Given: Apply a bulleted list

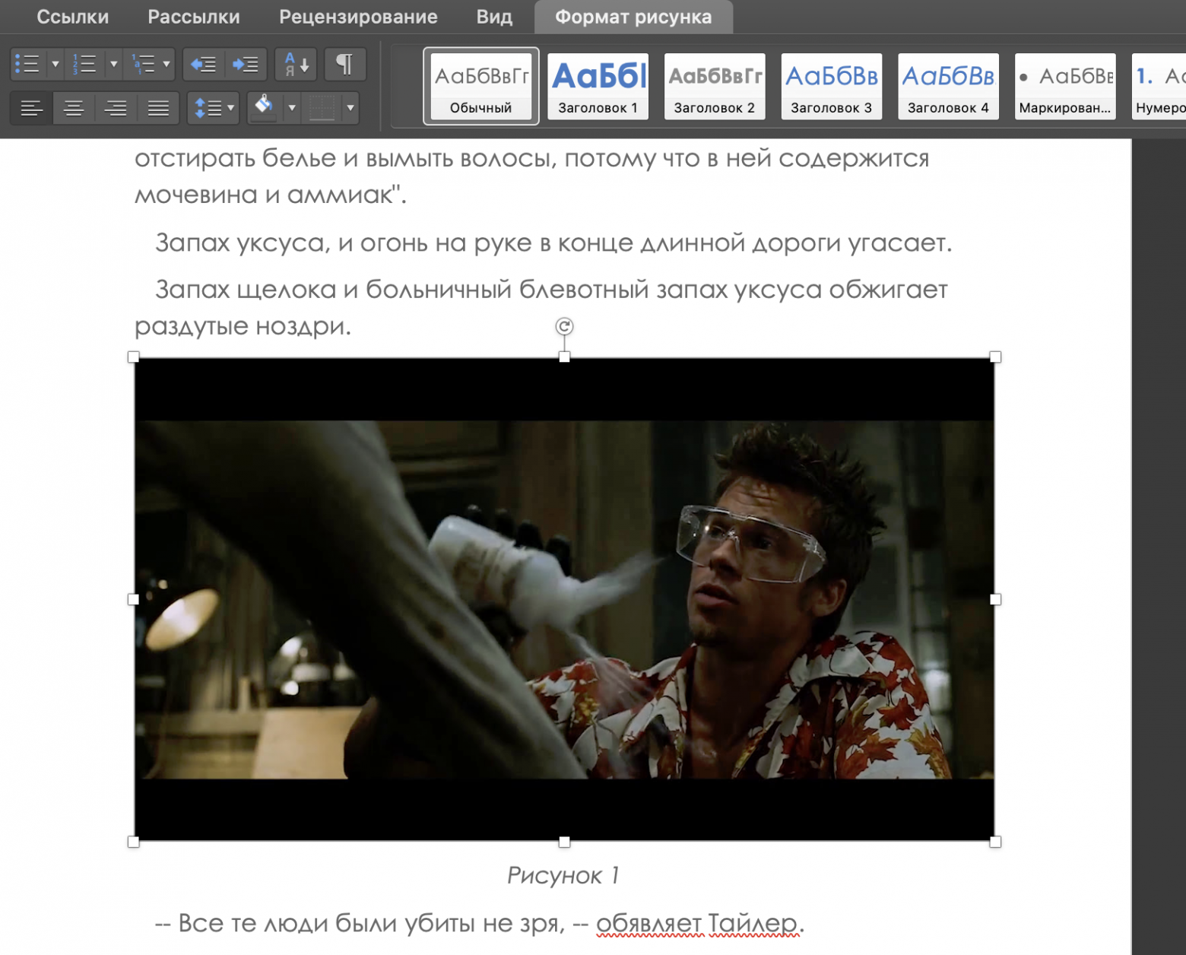Looking at the screenshot, I should tap(27, 64).
